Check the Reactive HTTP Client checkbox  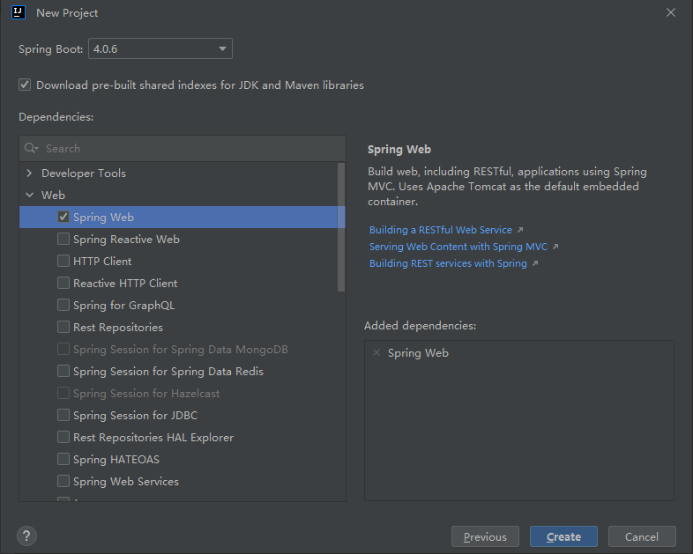(x=63, y=283)
